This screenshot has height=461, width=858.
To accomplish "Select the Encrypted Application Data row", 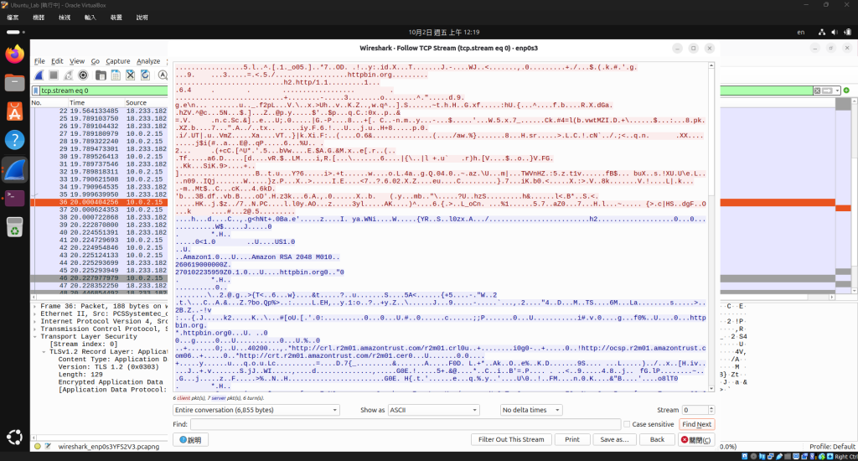I will click(x=111, y=382).
